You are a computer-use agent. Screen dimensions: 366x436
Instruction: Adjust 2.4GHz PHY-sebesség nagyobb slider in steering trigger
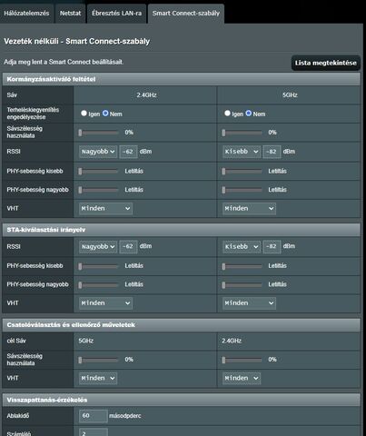coord(98,190)
